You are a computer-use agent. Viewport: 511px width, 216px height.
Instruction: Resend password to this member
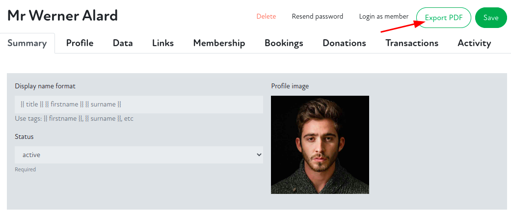pyautogui.click(x=317, y=16)
